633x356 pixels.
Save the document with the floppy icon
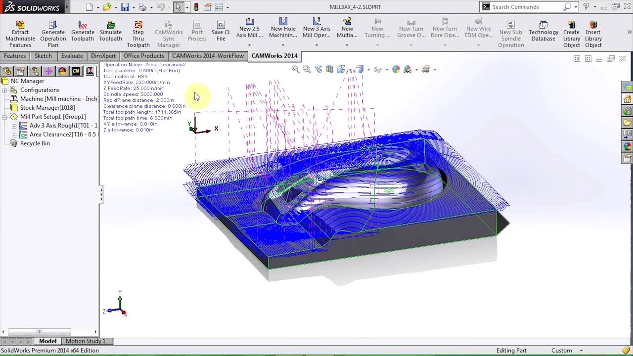coord(125,7)
